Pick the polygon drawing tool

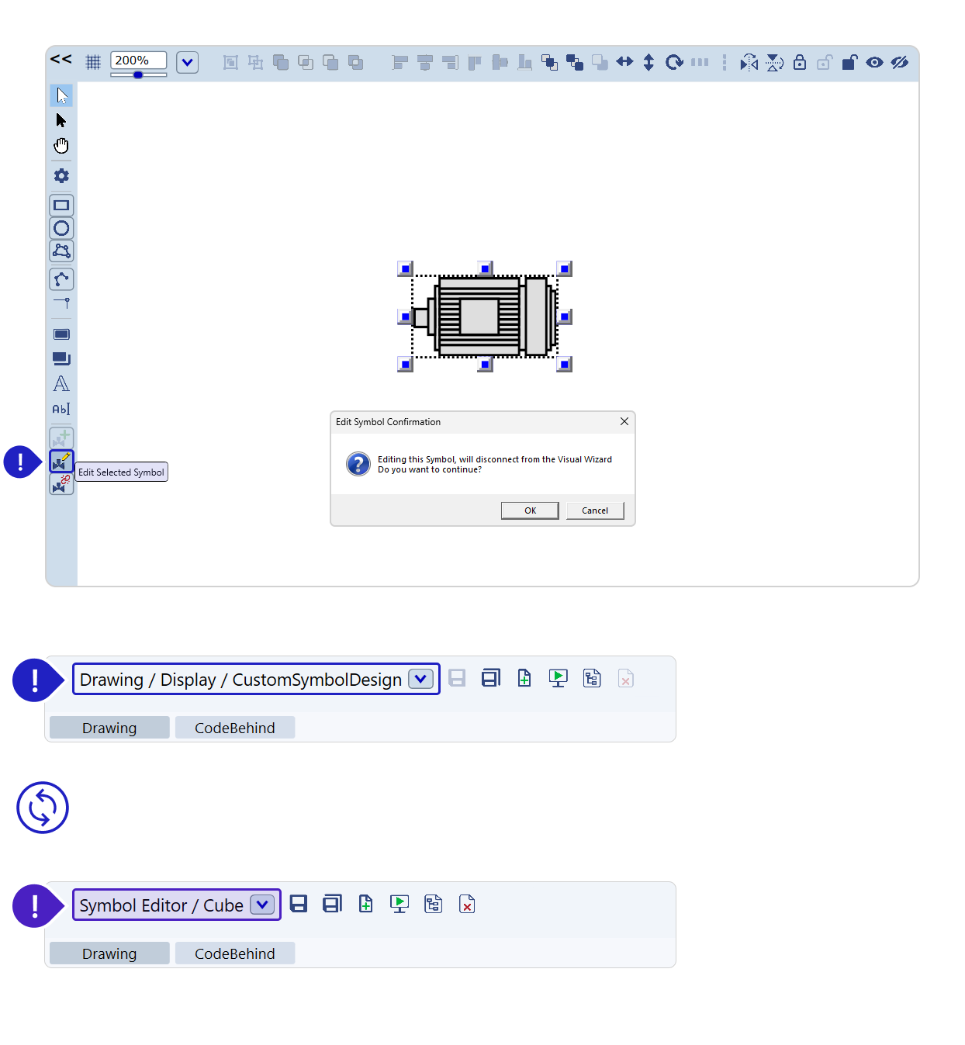(x=61, y=251)
